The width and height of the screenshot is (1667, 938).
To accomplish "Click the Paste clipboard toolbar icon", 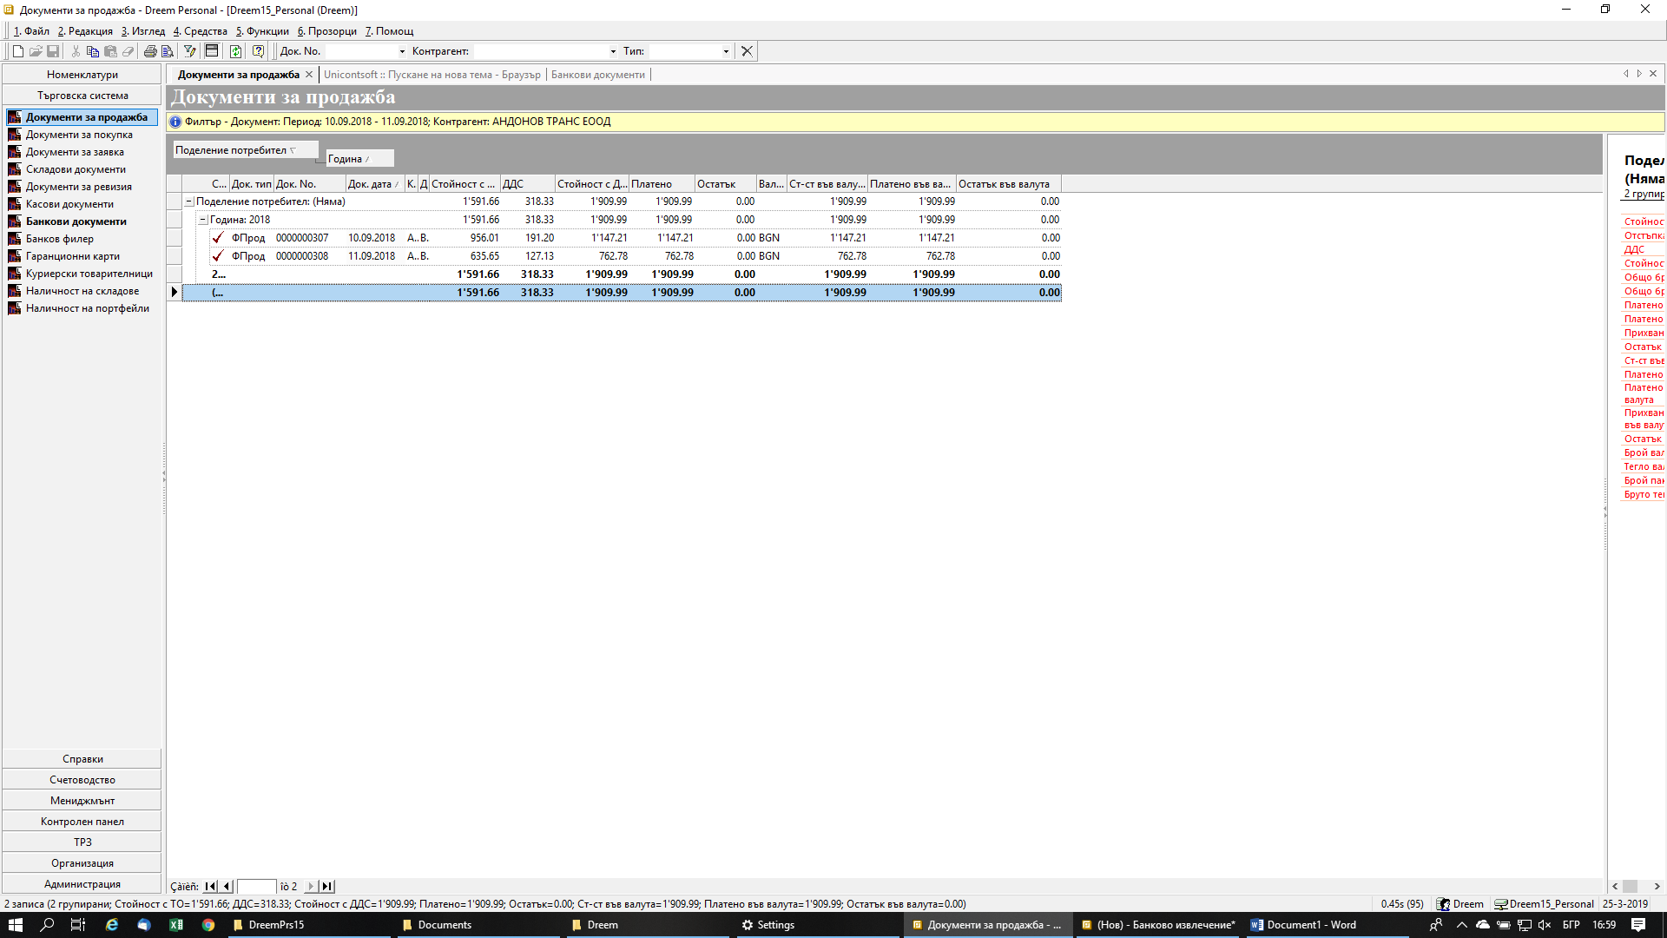I will 110,51.
